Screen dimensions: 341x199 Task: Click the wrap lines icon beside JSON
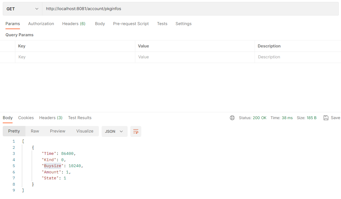136,131
